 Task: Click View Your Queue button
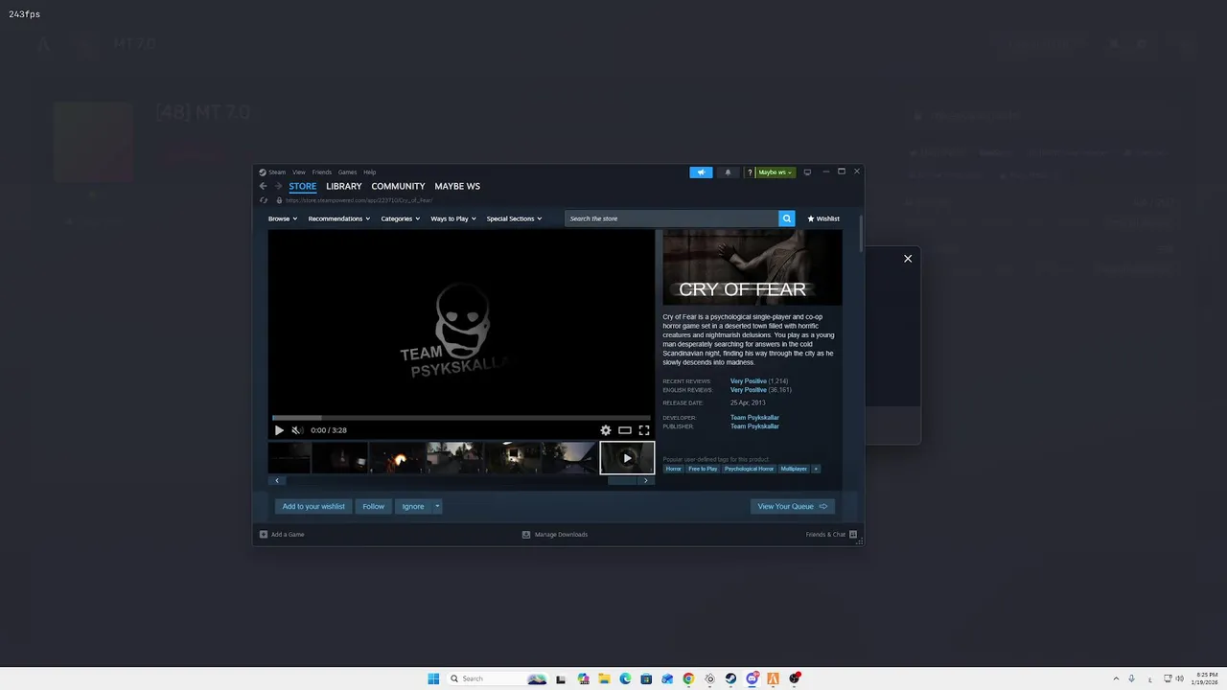793,506
